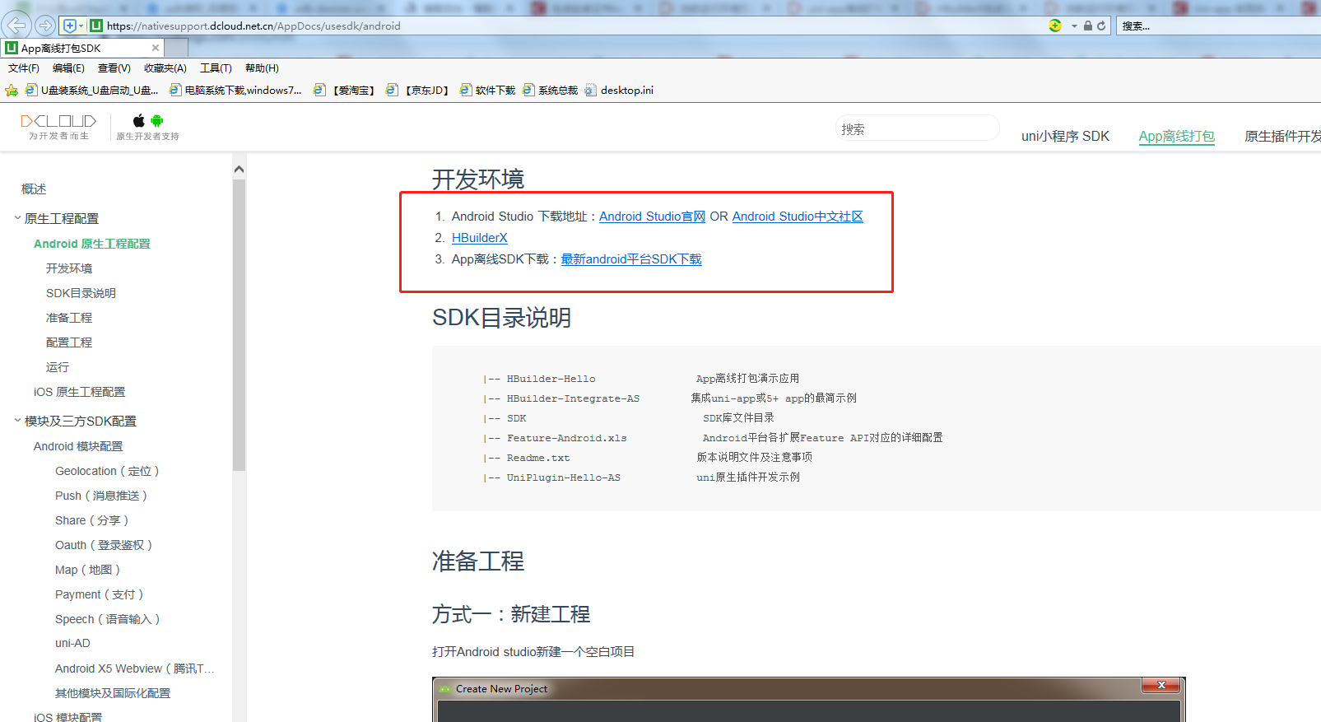Click the DCloud logo
Viewport: 1321px width, 722px height.
(x=58, y=127)
